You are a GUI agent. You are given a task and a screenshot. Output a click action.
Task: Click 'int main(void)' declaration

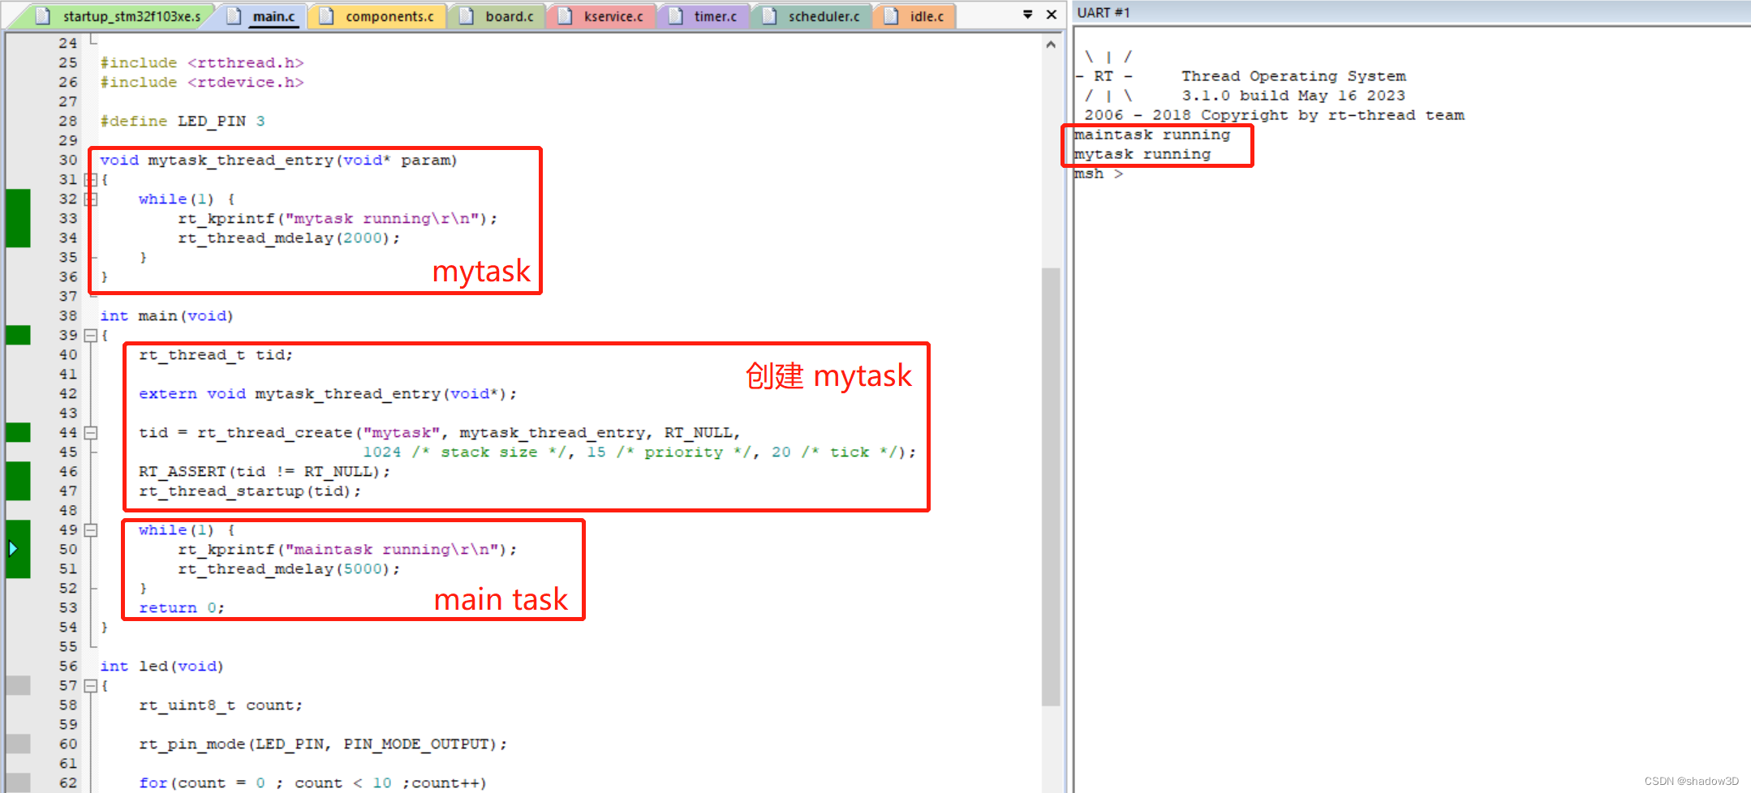click(166, 316)
